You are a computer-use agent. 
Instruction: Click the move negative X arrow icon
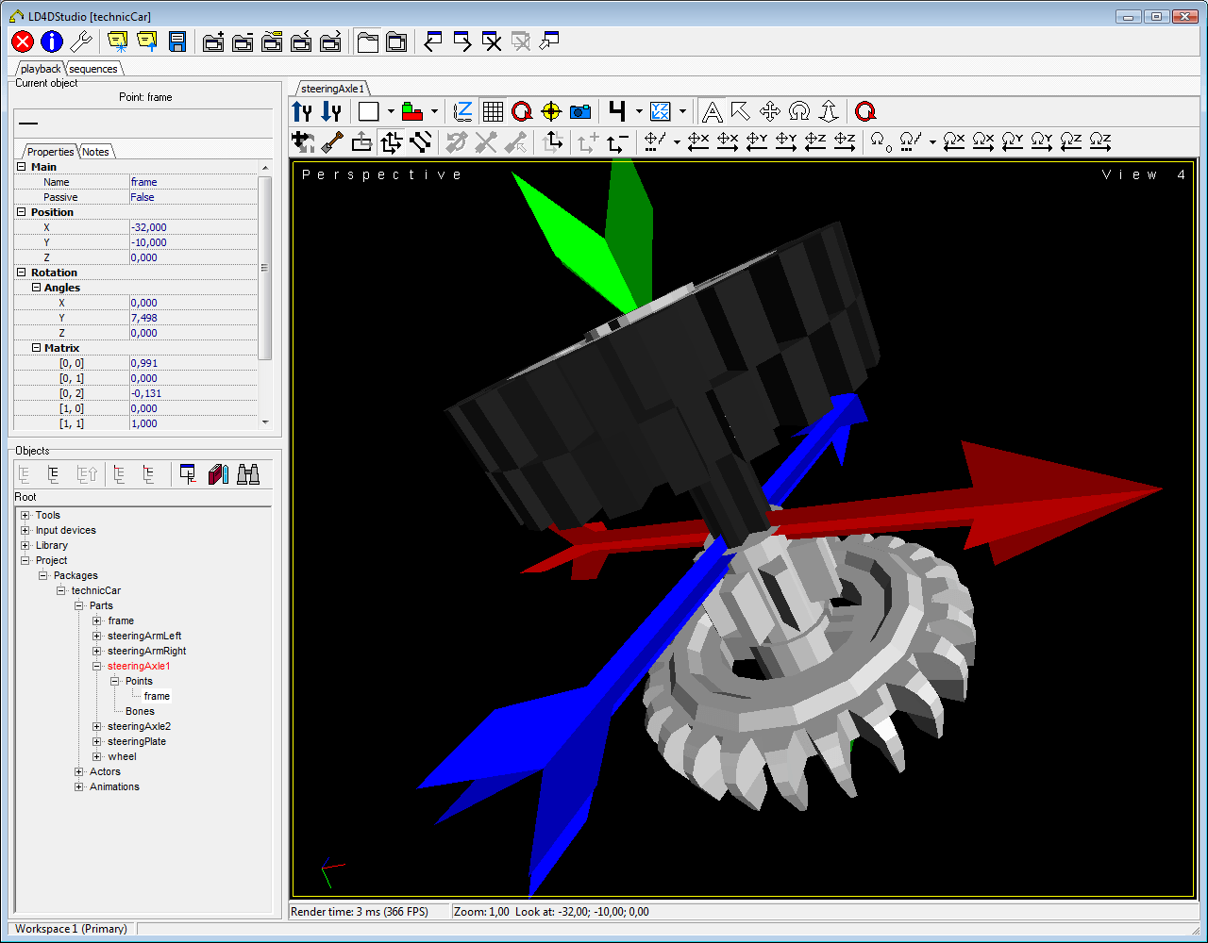(698, 141)
